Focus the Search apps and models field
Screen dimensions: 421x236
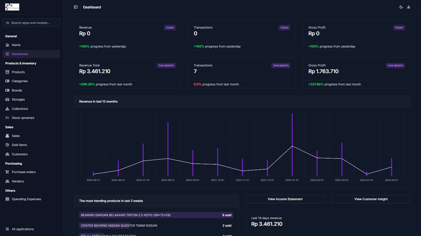coord(32,23)
